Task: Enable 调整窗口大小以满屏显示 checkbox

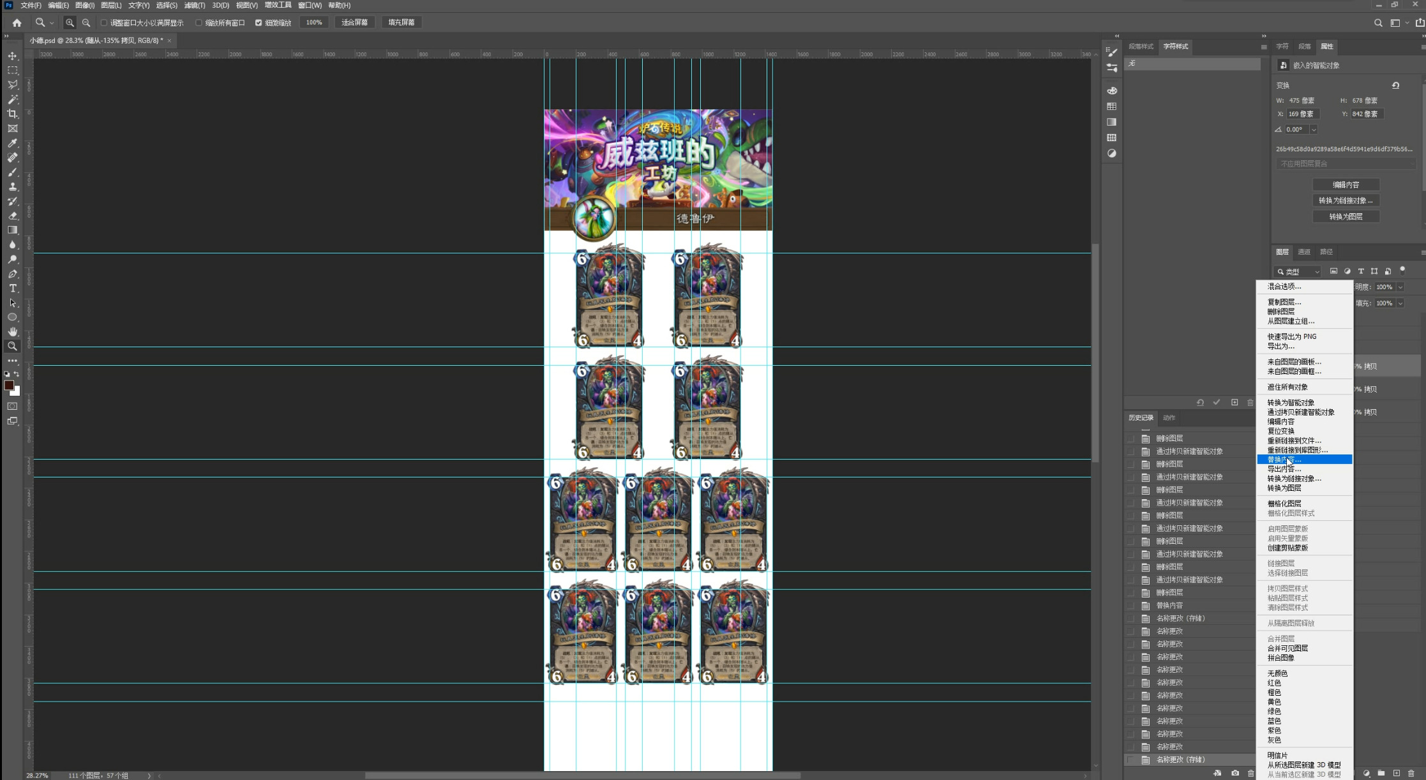Action: [x=104, y=22]
